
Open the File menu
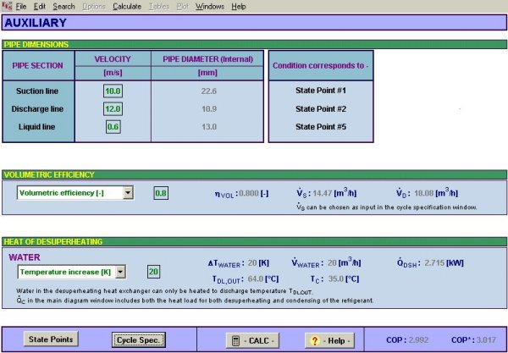[x=21, y=7]
